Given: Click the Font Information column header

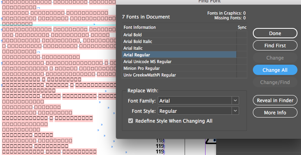Looking at the screenshot, I should coord(140,27).
